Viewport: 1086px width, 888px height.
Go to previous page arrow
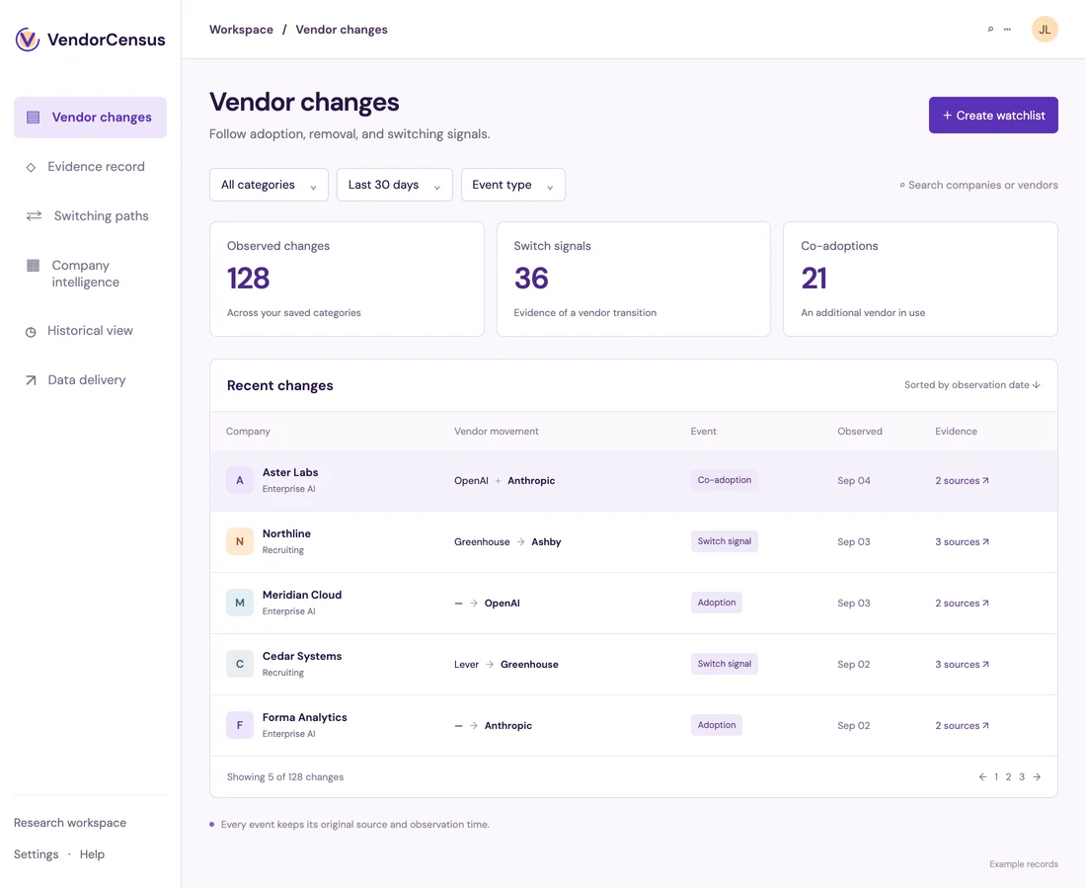point(982,777)
